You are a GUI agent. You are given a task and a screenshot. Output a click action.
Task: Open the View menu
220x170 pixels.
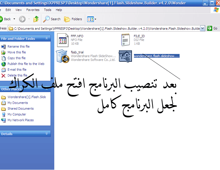pos(18,10)
